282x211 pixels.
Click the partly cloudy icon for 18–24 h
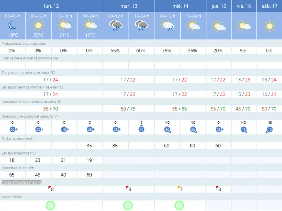coord(90,25)
